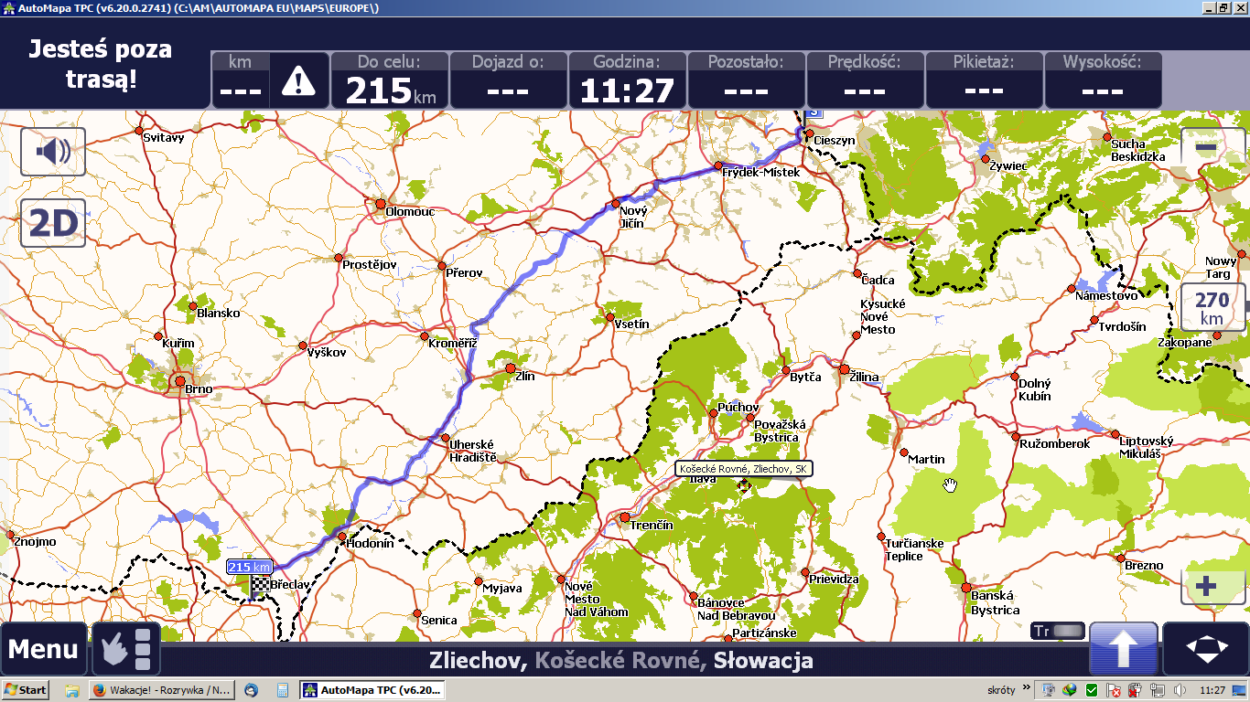Open the hand pointer quick options panel
1250x702 pixels.
click(125, 649)
